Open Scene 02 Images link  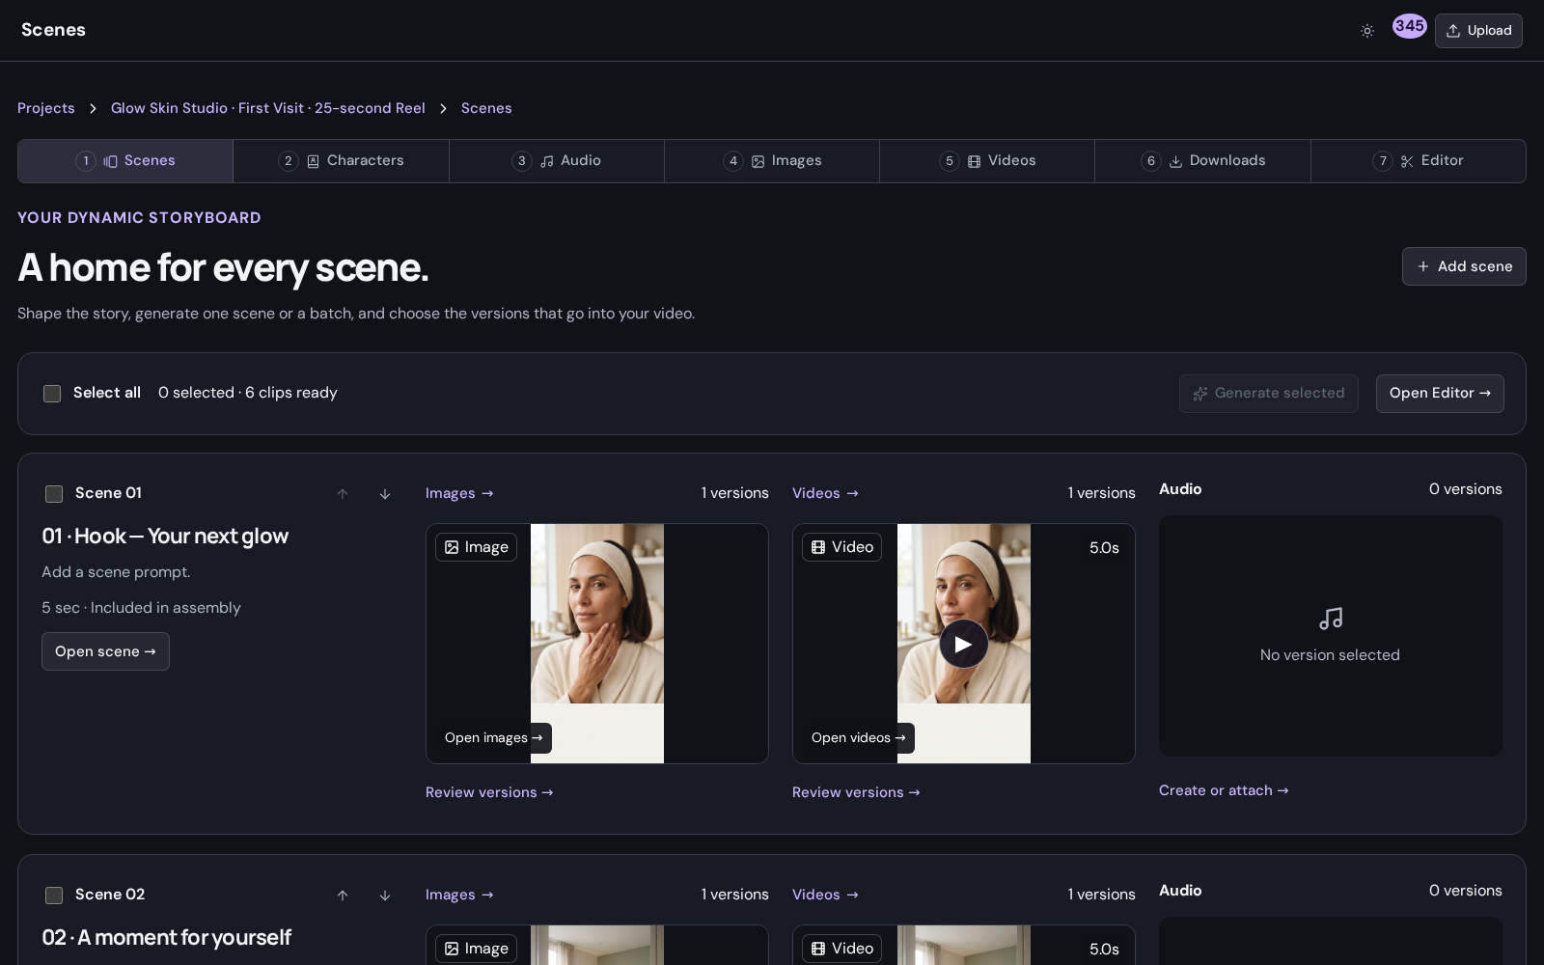(x=459, y=895)
